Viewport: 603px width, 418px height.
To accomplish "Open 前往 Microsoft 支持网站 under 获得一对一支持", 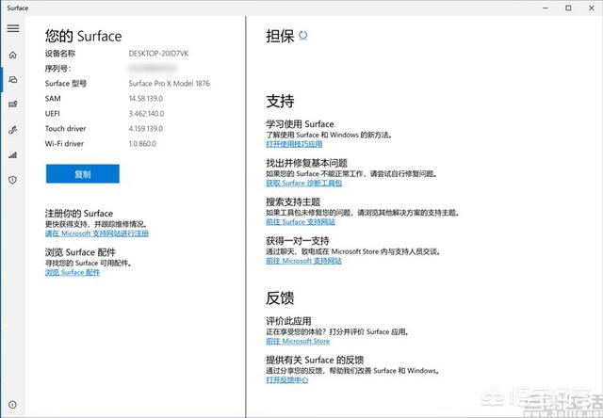I will pyautogui.click(x=304, y=260).
